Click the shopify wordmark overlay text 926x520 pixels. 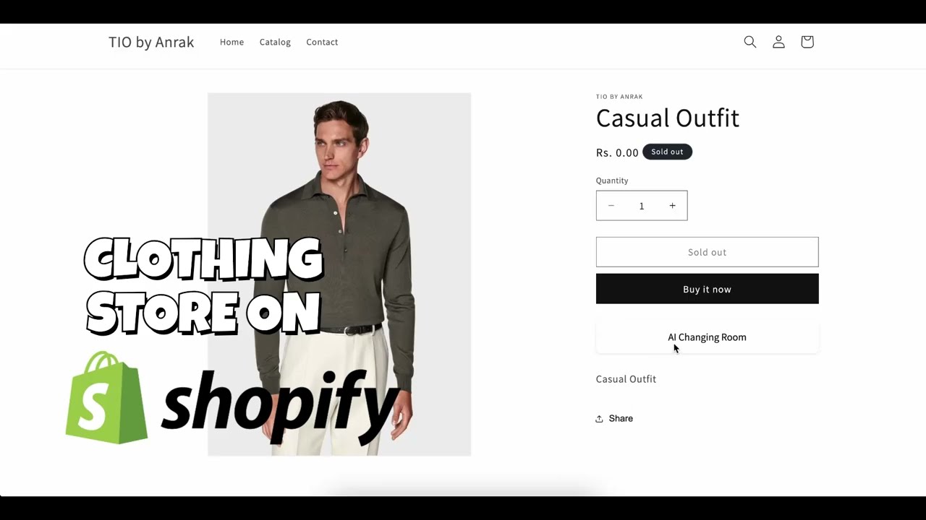click(x=282, y=404)
